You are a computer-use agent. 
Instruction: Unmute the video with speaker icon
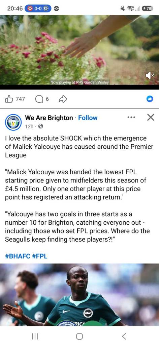click(150, 76)
